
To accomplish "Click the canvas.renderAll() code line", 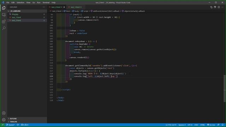I will point(79,58).
